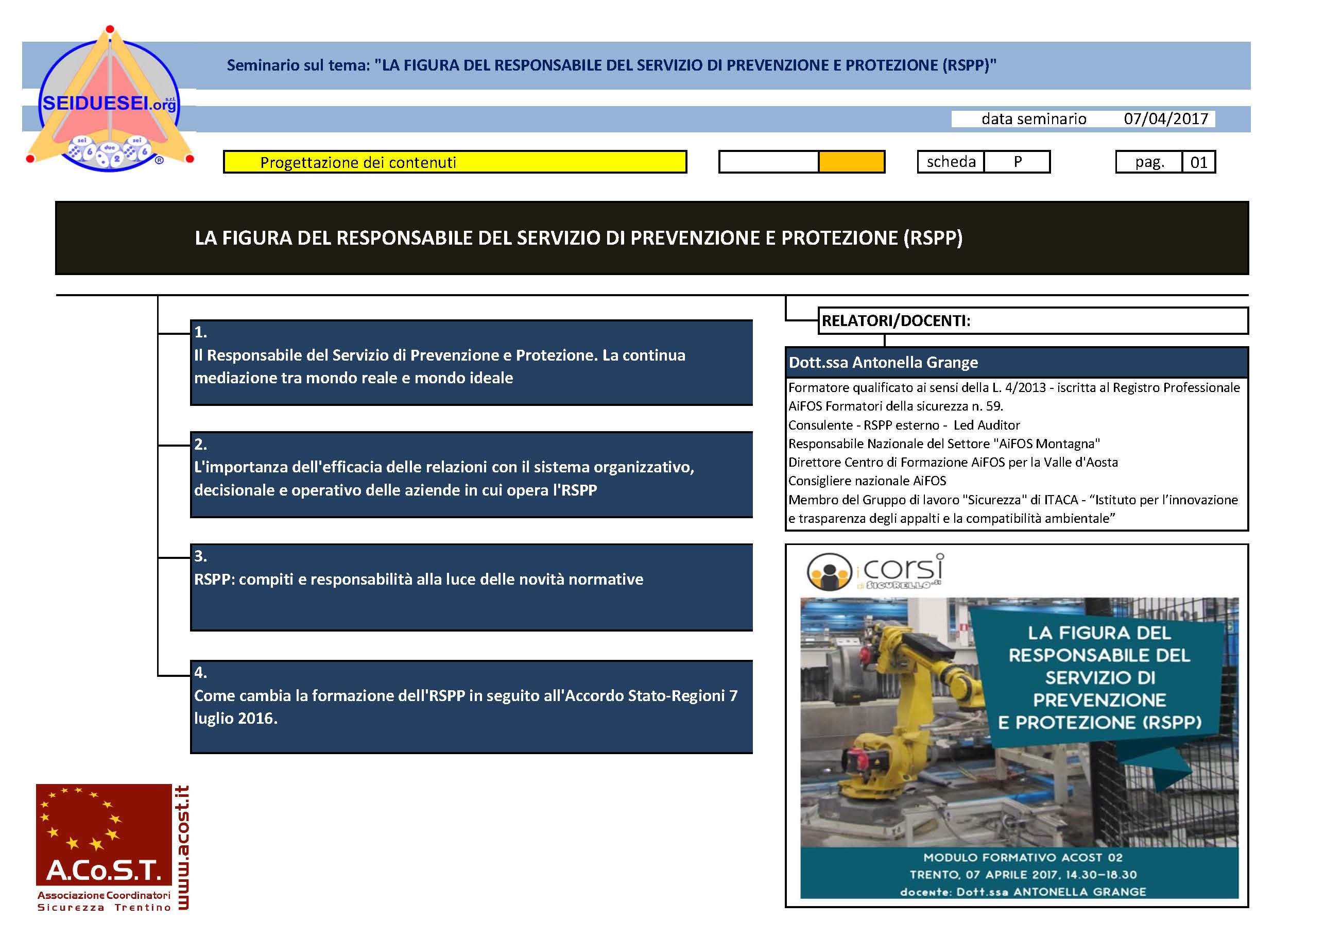Click the 'P' scheda value cell
The width and height of the screenshot is (1325, 937).
(1018, 162)
